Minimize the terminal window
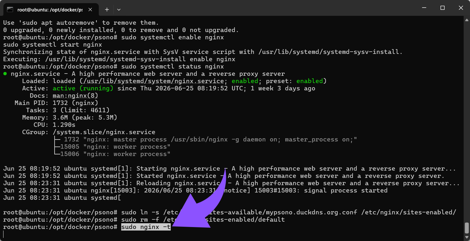Image resolution: width=470 pixels, height=241 pixels. click(424, 8)
